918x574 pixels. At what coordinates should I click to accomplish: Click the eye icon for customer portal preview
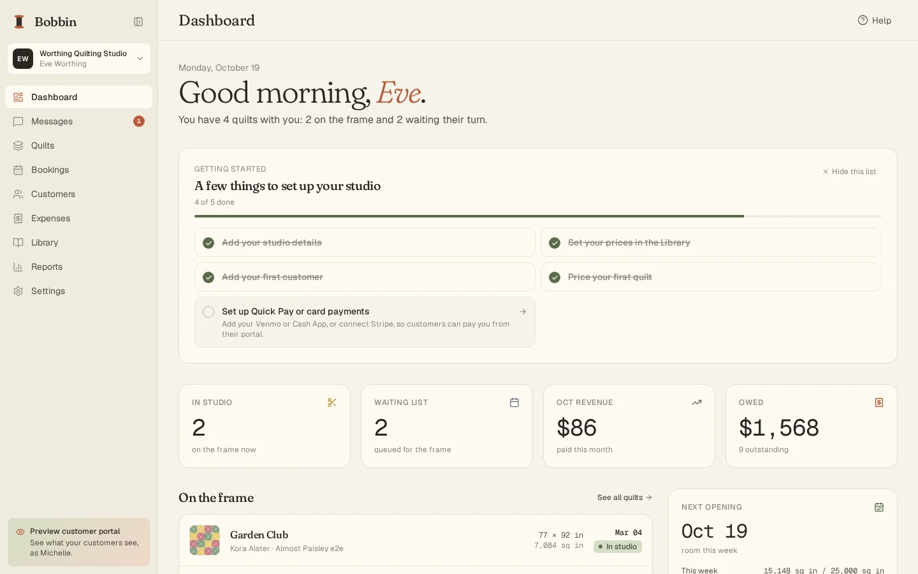click(x=20, y=531)
